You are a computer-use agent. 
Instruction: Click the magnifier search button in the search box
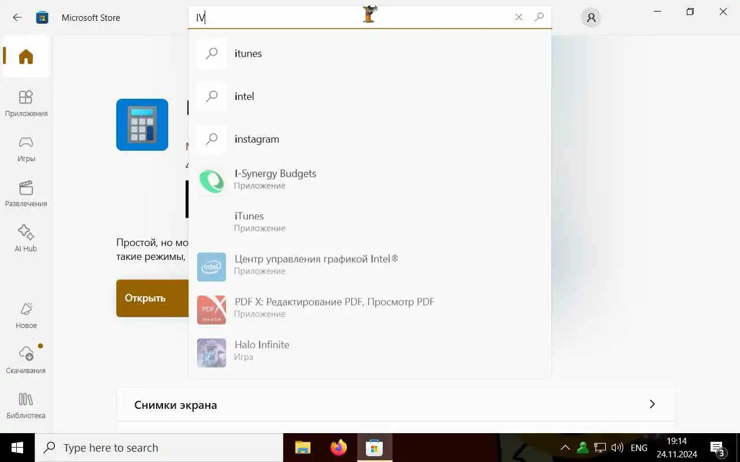coord(539,17)
